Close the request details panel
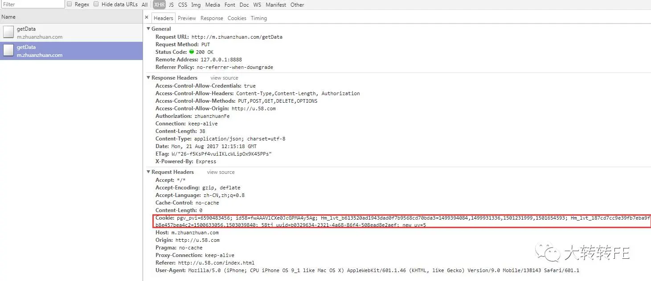This screenshot has height=281, width=651. (x=147, y=18)
